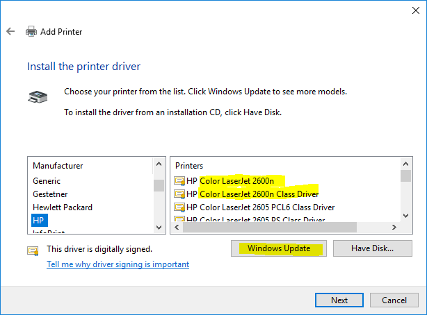Select HP Color LaserJet 2600n Class Driver

pos(252,194)
